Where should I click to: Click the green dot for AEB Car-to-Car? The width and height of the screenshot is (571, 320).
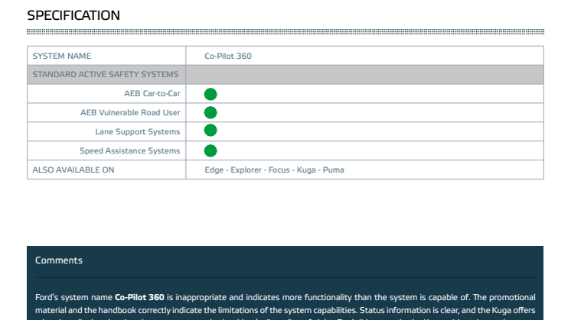tap(210, 94)
